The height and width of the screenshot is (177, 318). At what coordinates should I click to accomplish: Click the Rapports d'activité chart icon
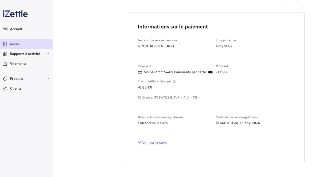pos(5,54)
